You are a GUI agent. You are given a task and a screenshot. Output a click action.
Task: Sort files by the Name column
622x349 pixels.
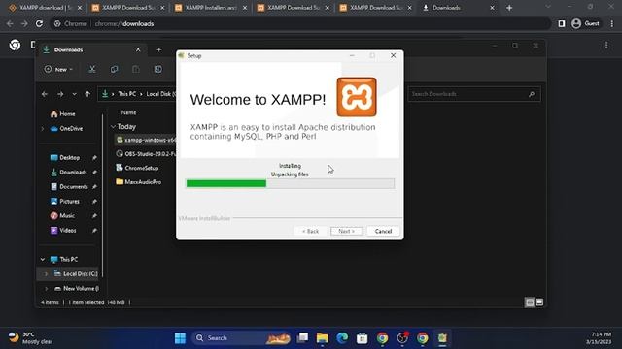[x=128, y=112]
